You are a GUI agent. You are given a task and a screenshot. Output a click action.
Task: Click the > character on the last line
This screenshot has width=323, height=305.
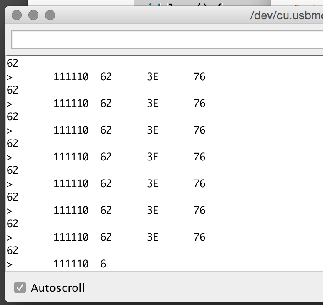pyautogui.click(x=10, y=264)
